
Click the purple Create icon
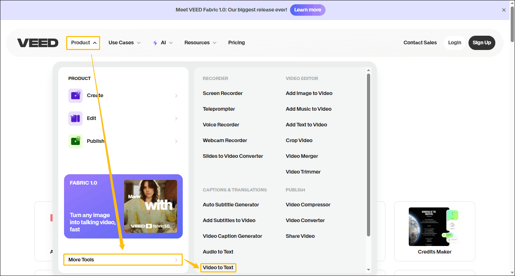point(75,96)
